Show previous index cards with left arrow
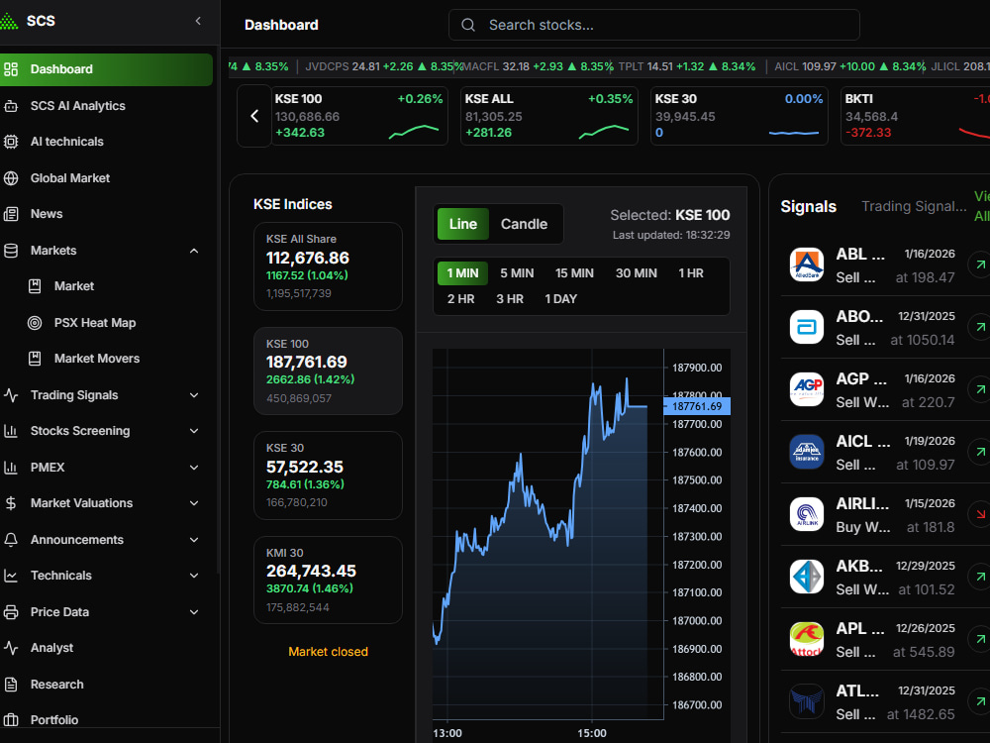The height and width of the screenshot is (743, 990). (x=254, y=116)
